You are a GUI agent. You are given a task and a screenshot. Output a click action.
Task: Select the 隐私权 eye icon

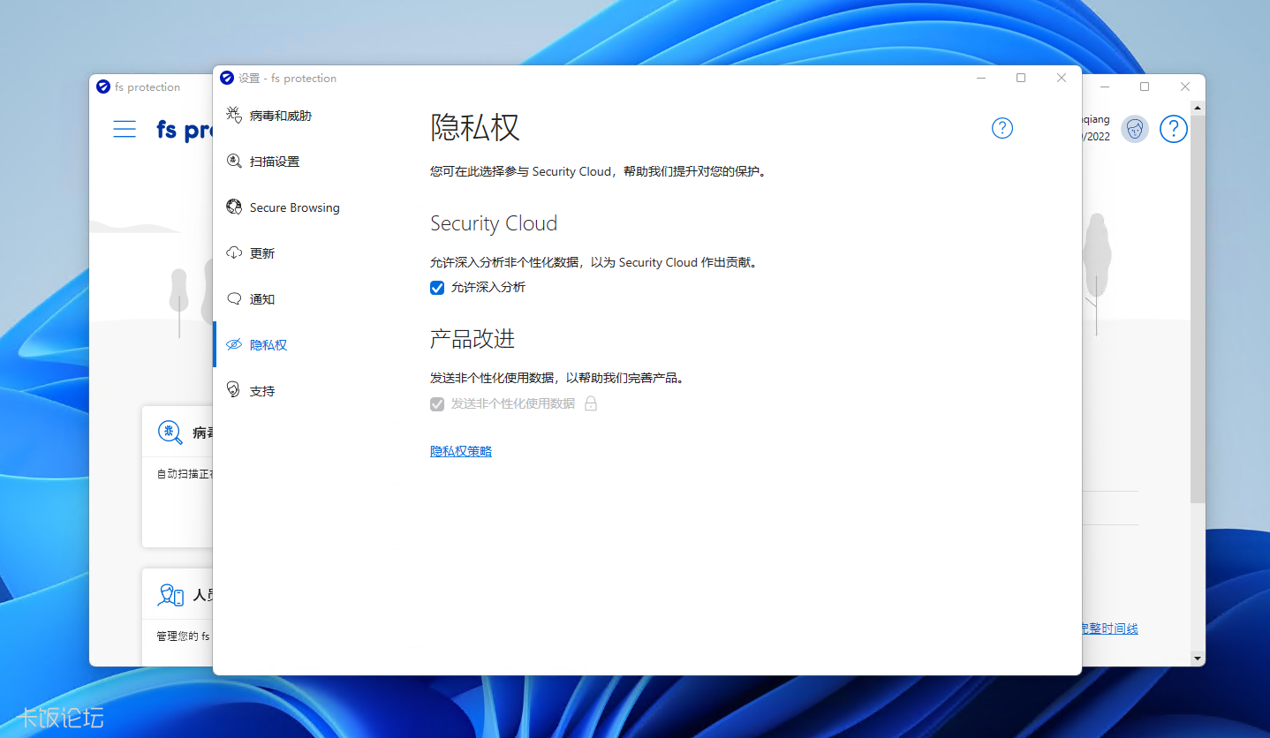[234, 344]
